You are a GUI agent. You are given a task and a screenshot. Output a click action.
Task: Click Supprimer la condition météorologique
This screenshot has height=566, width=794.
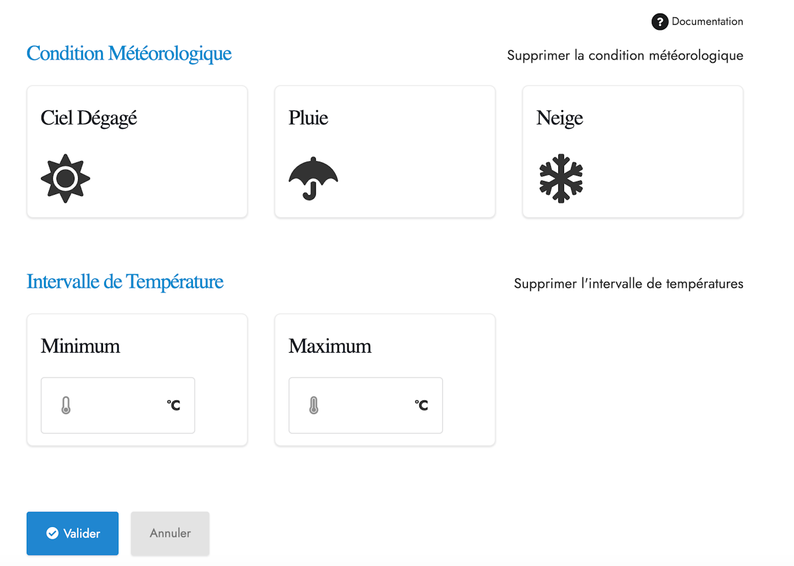(x=625, y=55)
